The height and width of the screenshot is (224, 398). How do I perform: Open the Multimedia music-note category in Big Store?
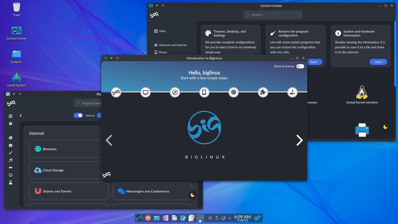point(10,160)
